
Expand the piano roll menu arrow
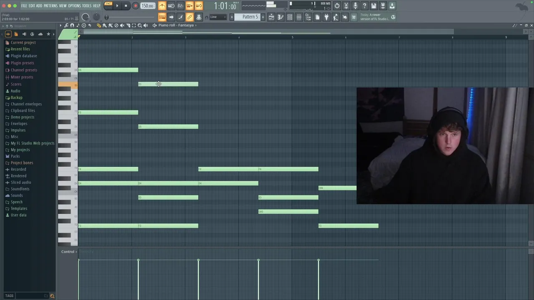pyautogui.click(x=60, y=25)
